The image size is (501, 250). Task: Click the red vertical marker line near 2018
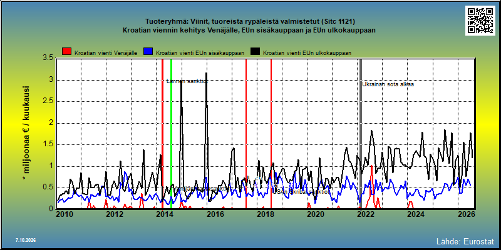[271, 134]
